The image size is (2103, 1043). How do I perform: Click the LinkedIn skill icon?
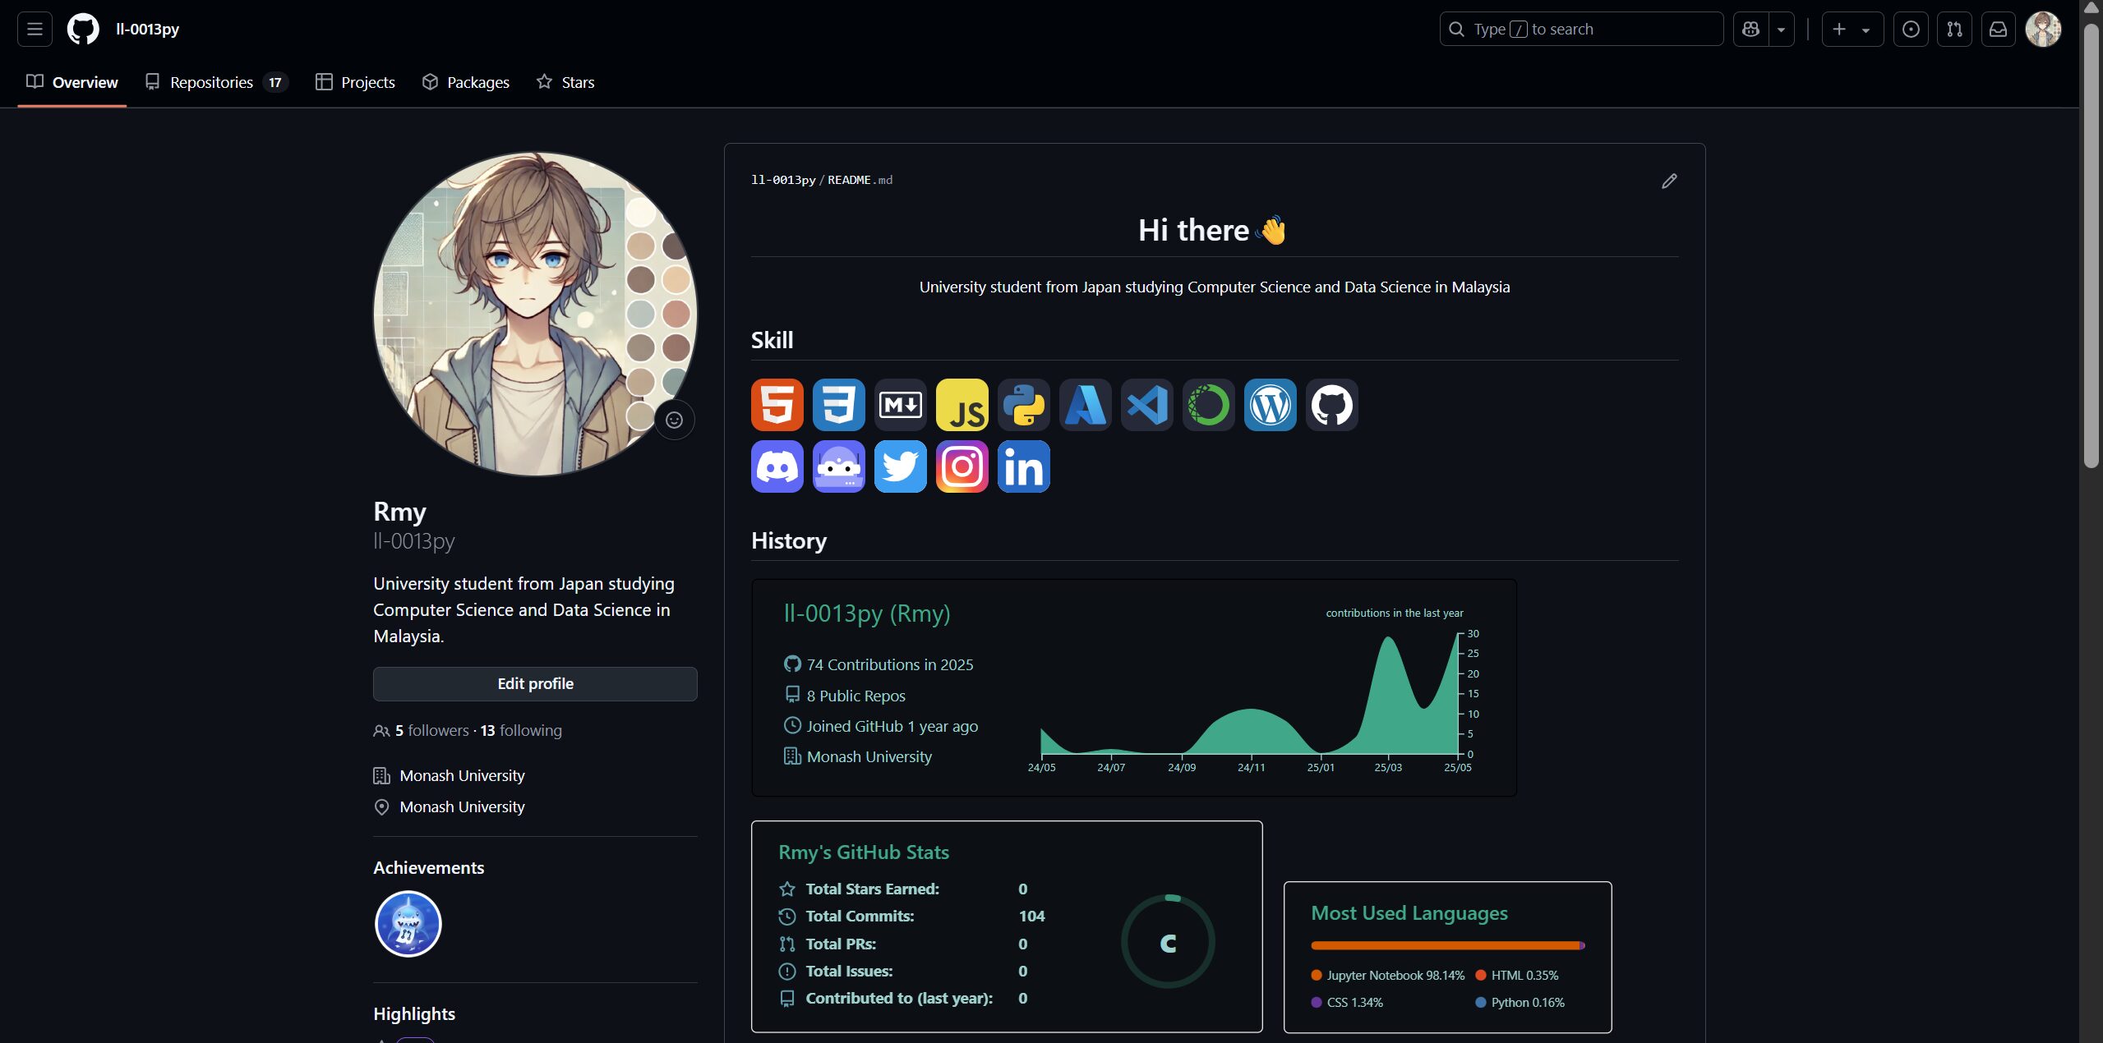[1023, 466]
